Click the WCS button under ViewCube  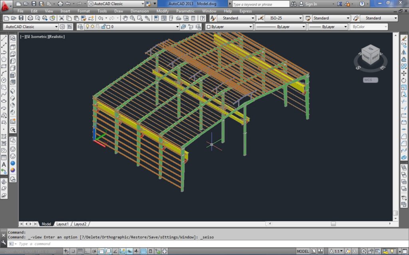(x=370, y=80)
